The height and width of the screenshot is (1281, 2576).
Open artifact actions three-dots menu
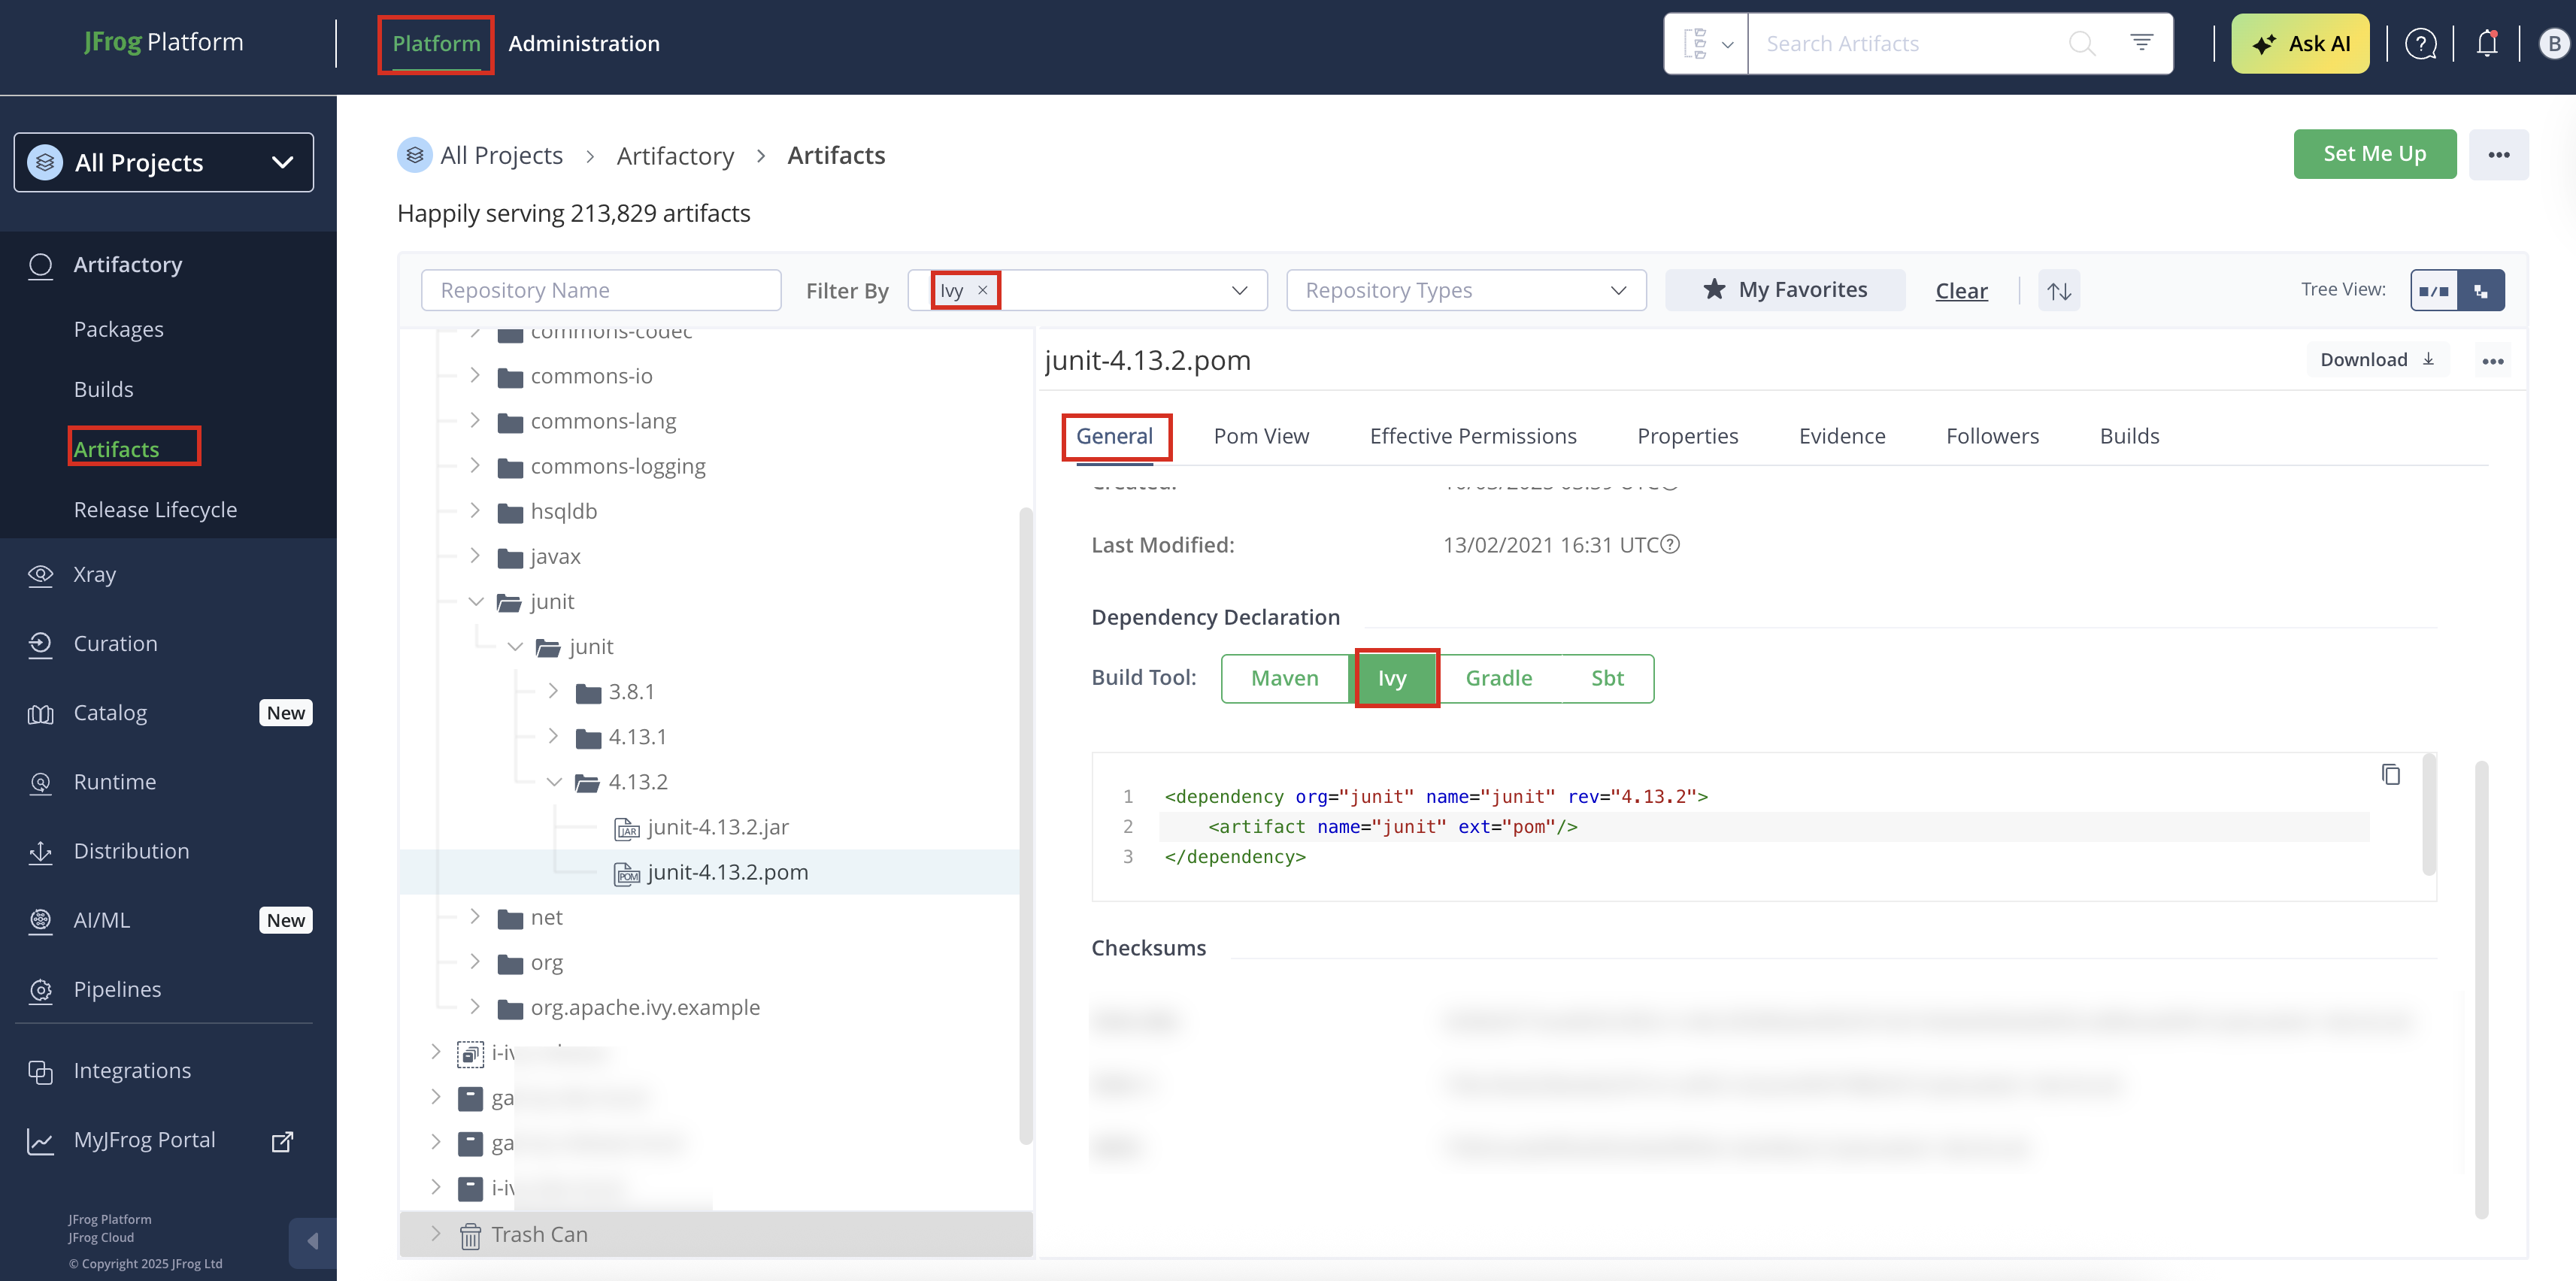2492,361
